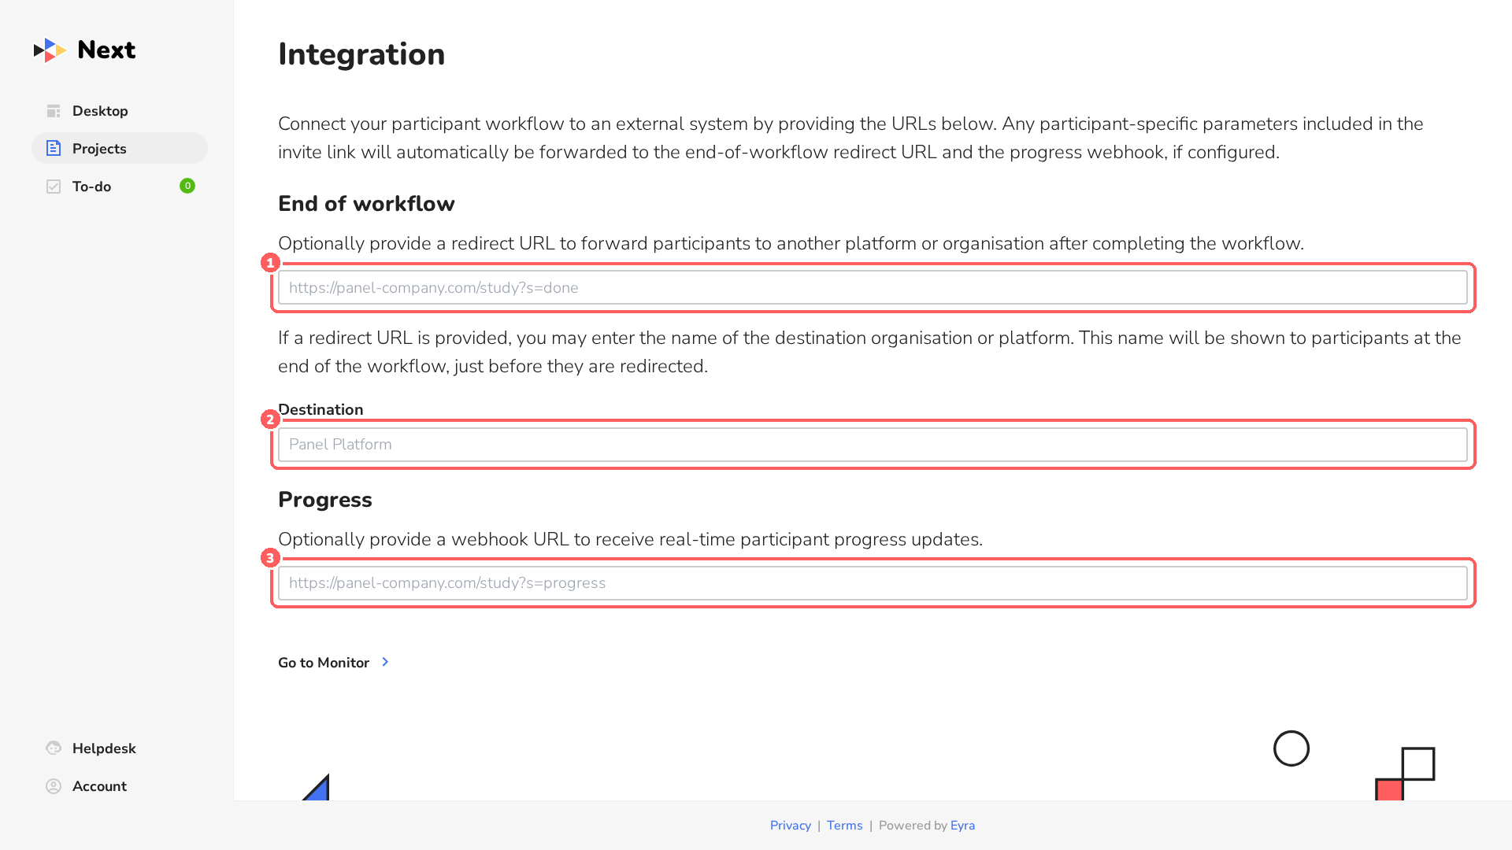Screen dimensions: 1512x850
Task: Click the Desktop sidebar icon
Action: coord(54,111)
